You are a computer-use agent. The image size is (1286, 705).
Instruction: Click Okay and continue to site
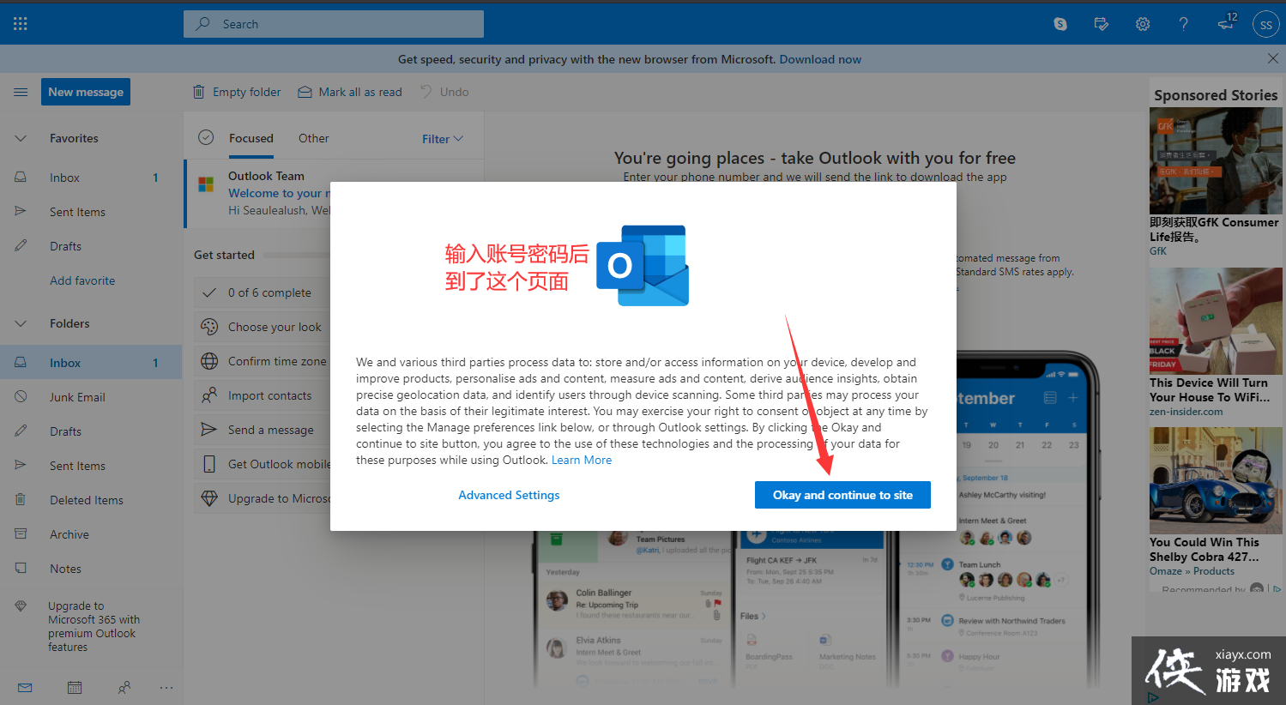[842, 495]
